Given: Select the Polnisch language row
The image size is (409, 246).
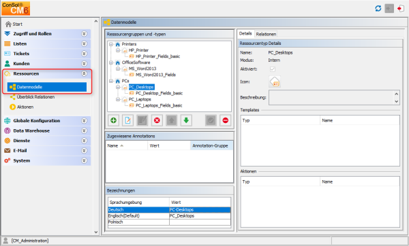Looking at the screenshot, I should 169,222.
